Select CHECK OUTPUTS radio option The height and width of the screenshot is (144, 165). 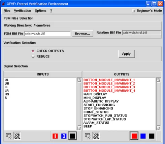click(x=33, y=51)
